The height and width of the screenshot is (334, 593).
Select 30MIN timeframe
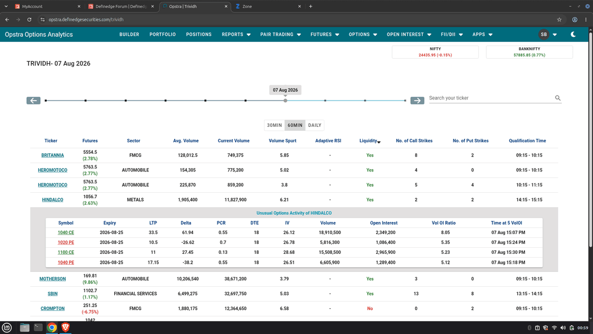point(275,125)
